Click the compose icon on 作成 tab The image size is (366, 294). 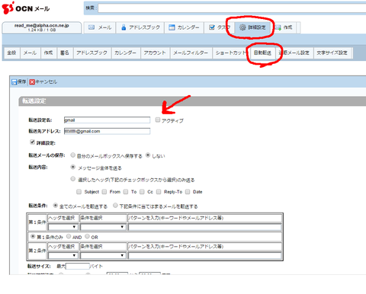click(x=278, y=27)
